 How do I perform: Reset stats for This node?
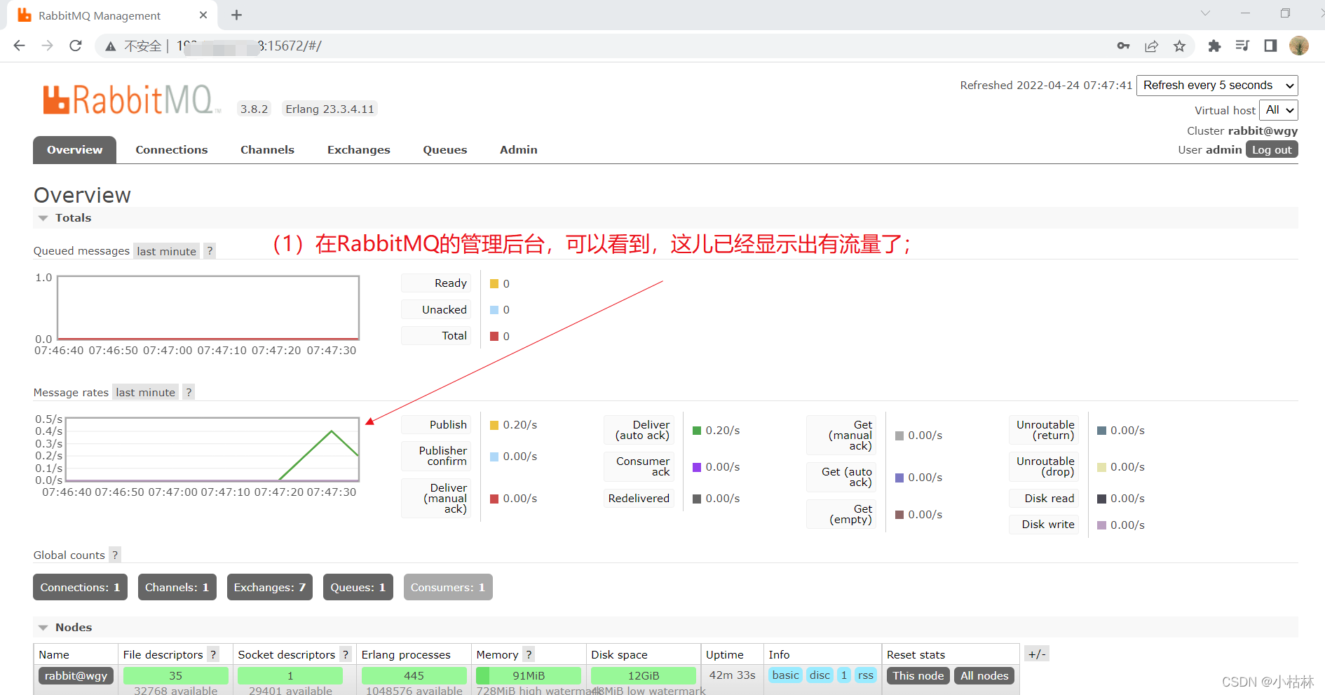[x=918, y=675]
